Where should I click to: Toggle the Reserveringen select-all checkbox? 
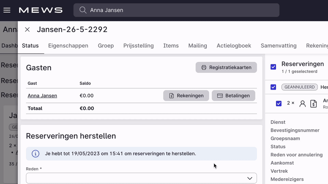coord(273,67)
